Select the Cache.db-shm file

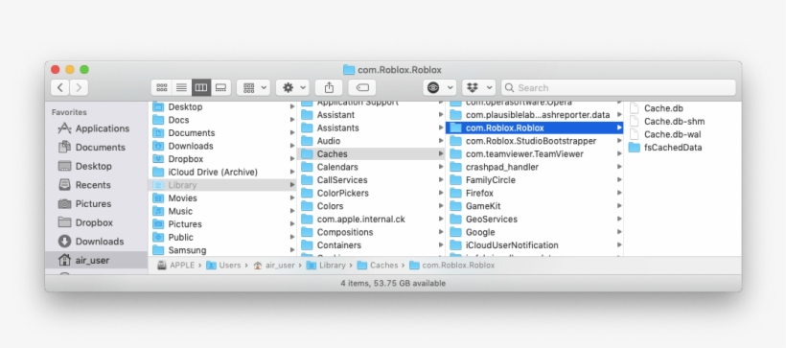tap(683, 122)
